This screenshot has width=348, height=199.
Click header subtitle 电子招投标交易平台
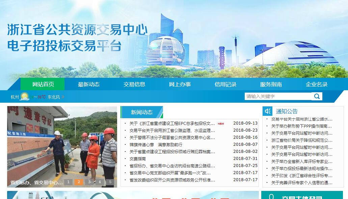pyautogui.click(x=64, y=46)
